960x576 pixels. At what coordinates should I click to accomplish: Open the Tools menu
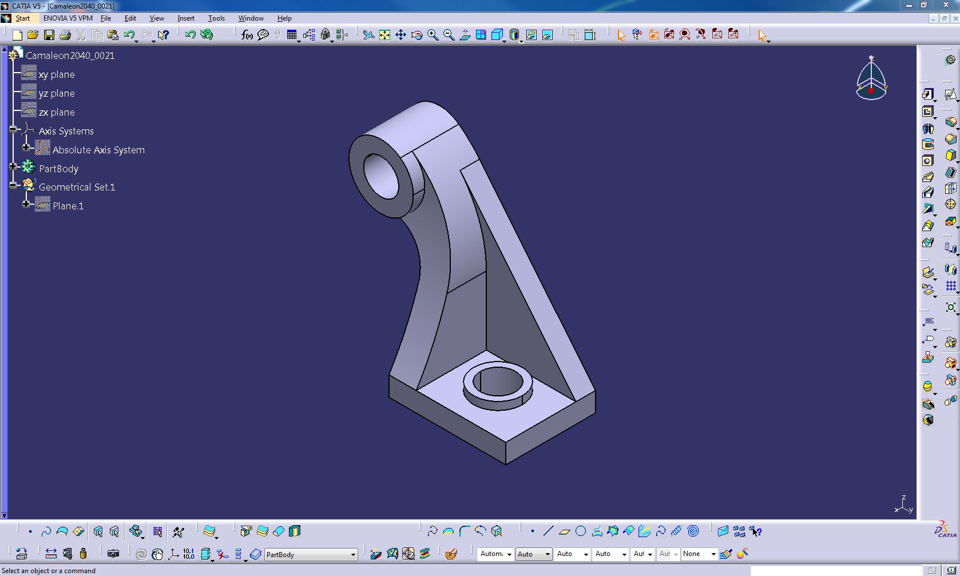pos(216,18)
